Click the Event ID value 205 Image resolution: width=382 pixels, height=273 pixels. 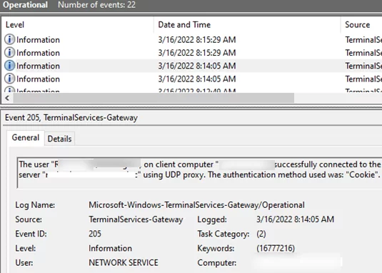click(x=95, y=234)
